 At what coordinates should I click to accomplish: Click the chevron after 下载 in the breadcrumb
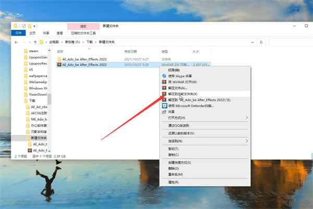[96, 42]
